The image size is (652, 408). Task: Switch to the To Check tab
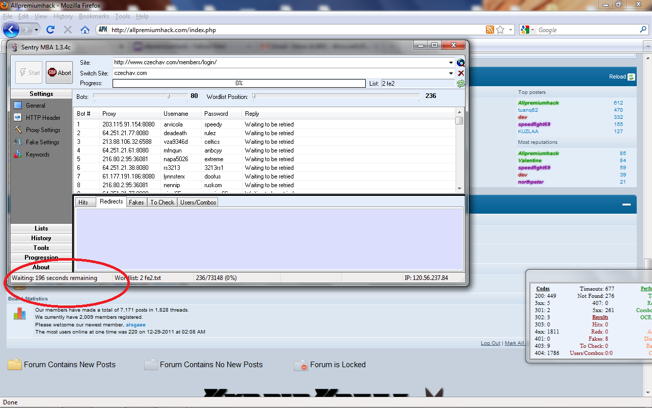(x=162, y=202)
